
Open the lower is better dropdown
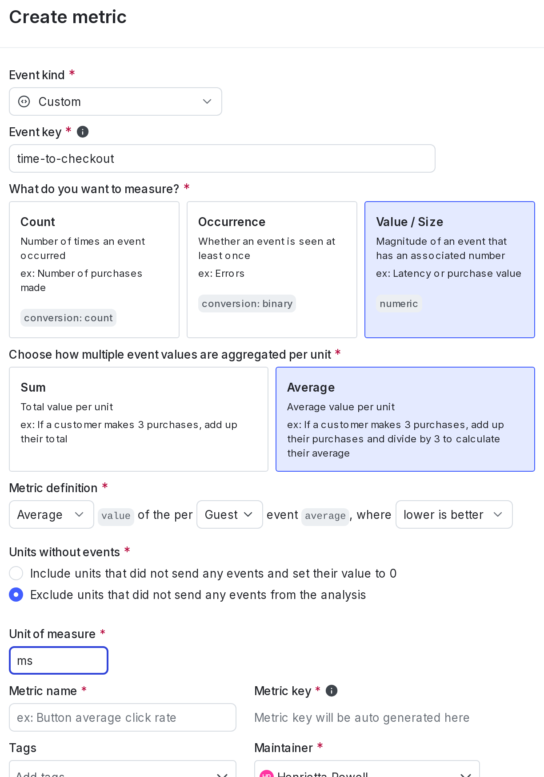pos(454,514)
